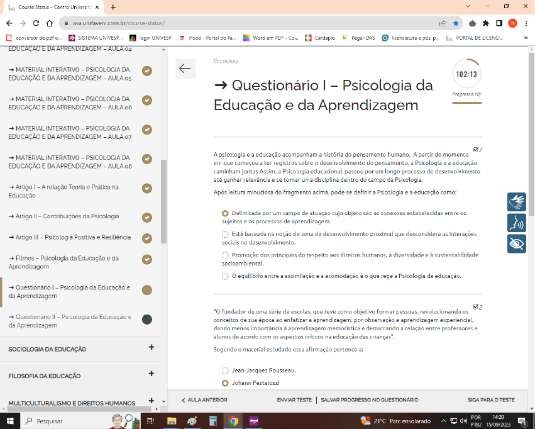Viewport: 535px width, 429px height.
Task: Bookmark this page with the star icon
Action: tap(456, 23)
